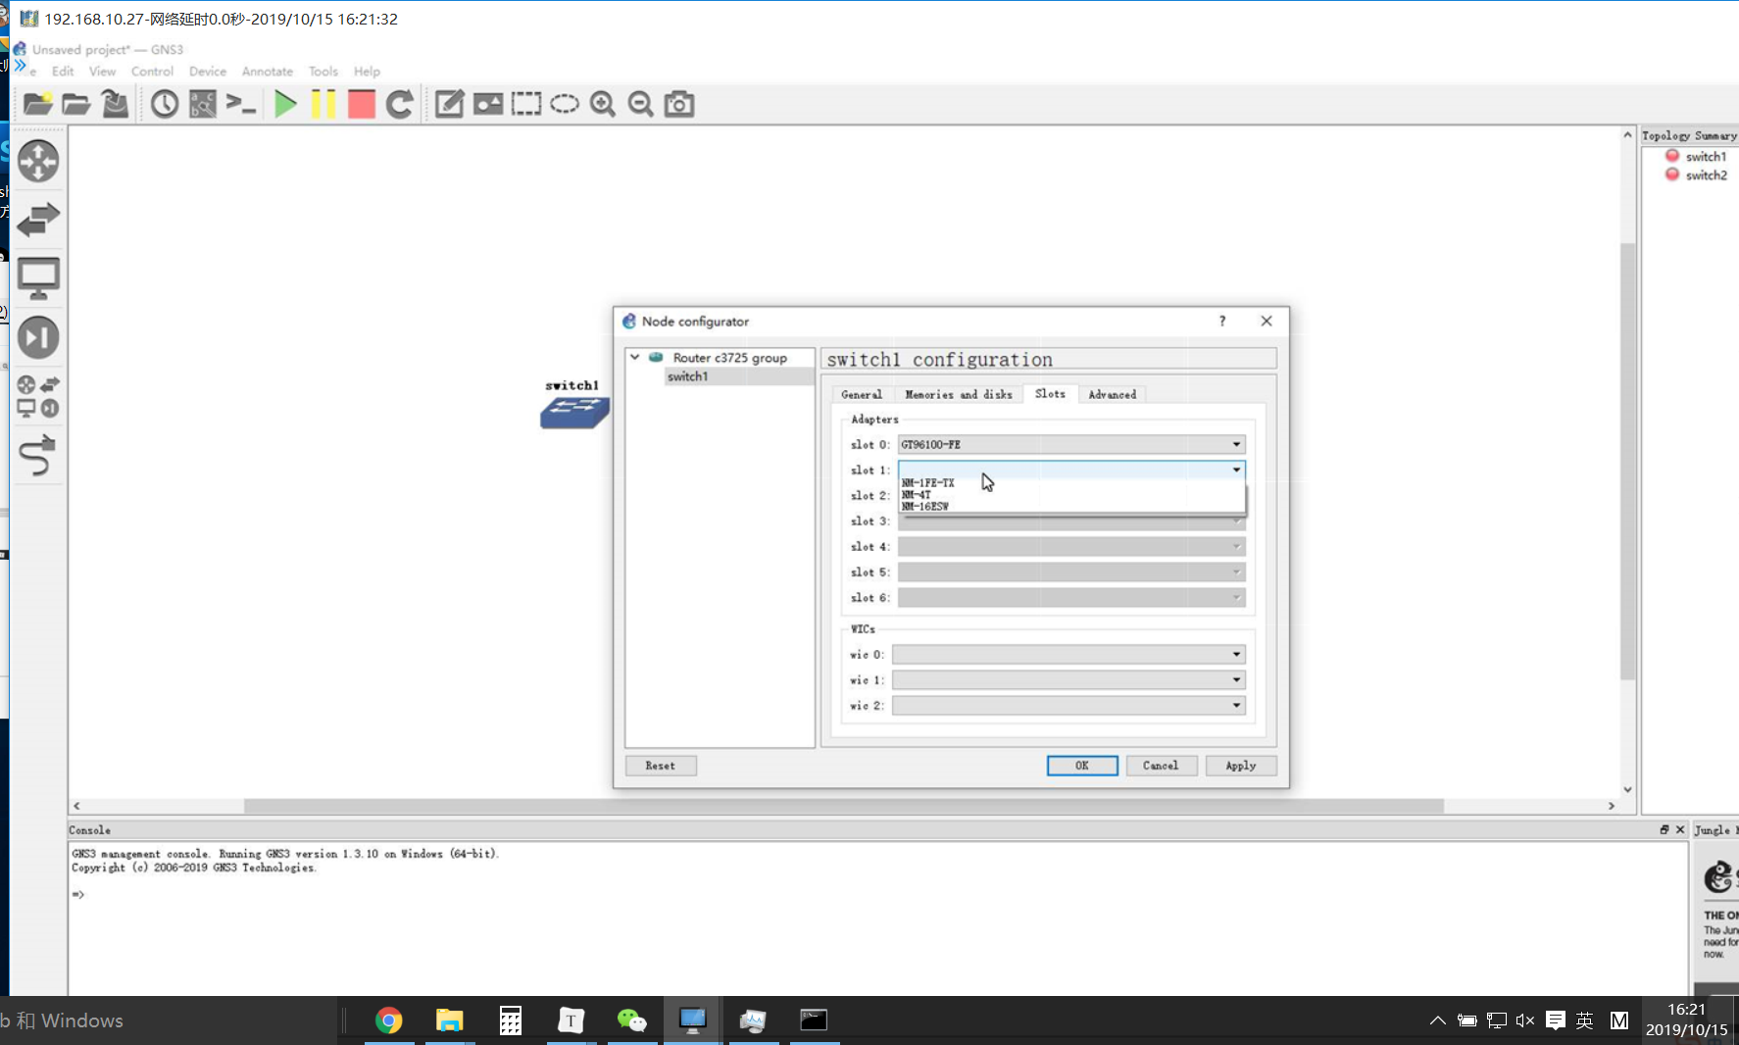Select the draw rectangle tool
The width and height of the screenshot is (1739, 1045).
pyautogui.click(x=525, y=104)
